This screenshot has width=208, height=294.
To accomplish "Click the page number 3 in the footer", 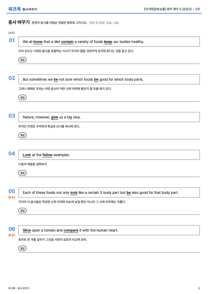I will click(x=199, y=288).
